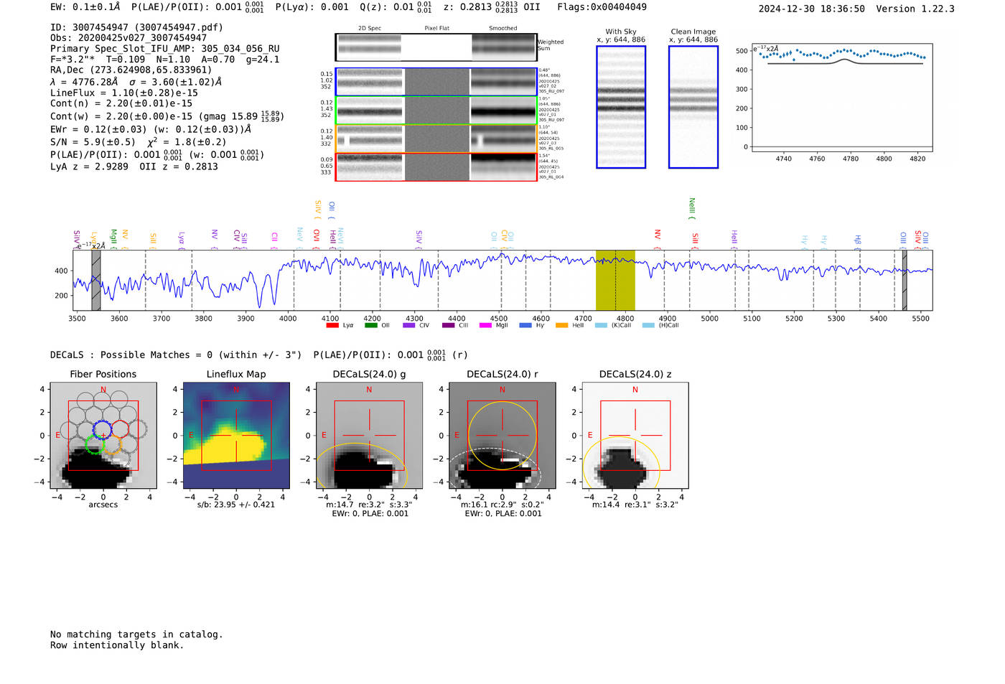Open the Clean Image cutout
1005x684 pixels.
[x=693, y=107]
